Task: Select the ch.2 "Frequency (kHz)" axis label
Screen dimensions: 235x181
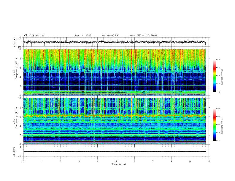Action: [16, 117]
